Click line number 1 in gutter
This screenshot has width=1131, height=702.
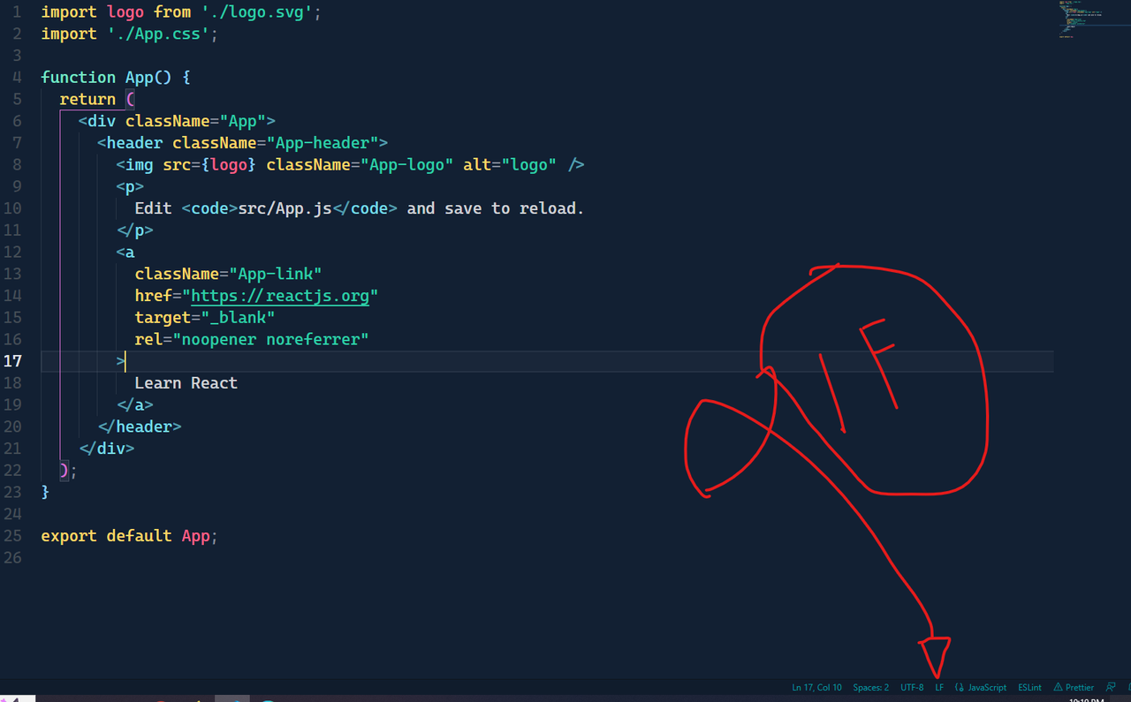click(x=17, y=12)
